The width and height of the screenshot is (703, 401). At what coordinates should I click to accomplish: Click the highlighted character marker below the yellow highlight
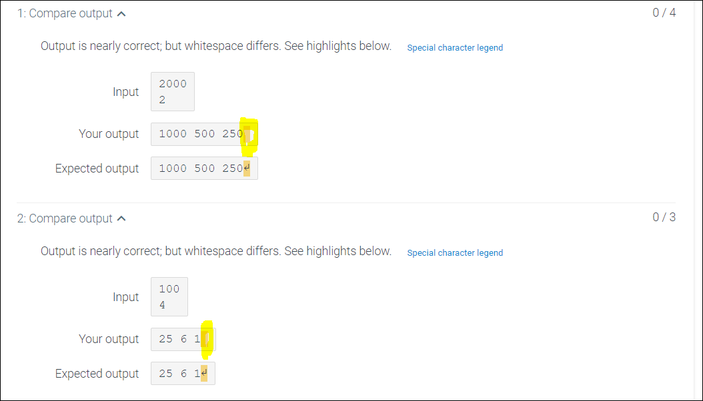click(247, 168)
